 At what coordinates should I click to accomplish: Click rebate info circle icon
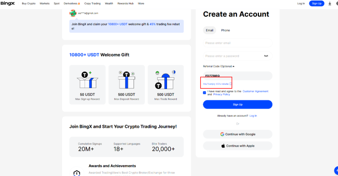pos(230,84)
